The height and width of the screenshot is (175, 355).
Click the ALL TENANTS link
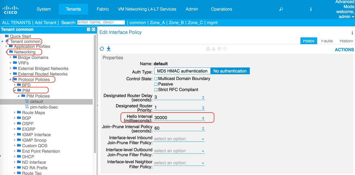16,23
